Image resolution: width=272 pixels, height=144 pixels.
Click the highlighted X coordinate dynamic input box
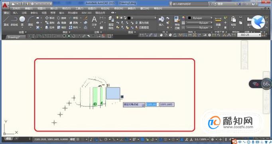tap(152, 104)
